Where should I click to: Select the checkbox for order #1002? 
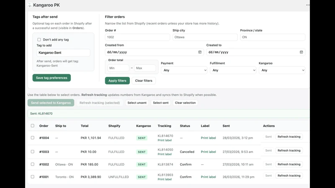33,164
